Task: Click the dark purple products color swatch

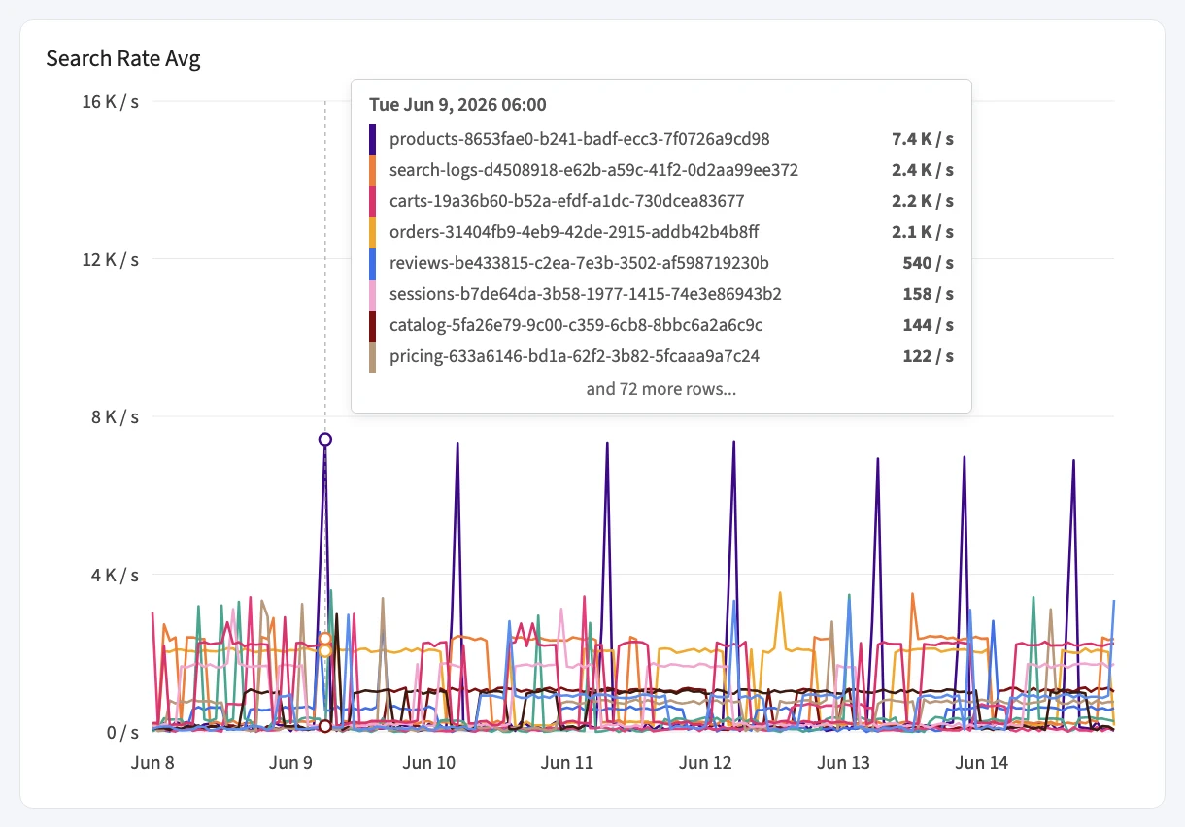Action: point(373,139)
